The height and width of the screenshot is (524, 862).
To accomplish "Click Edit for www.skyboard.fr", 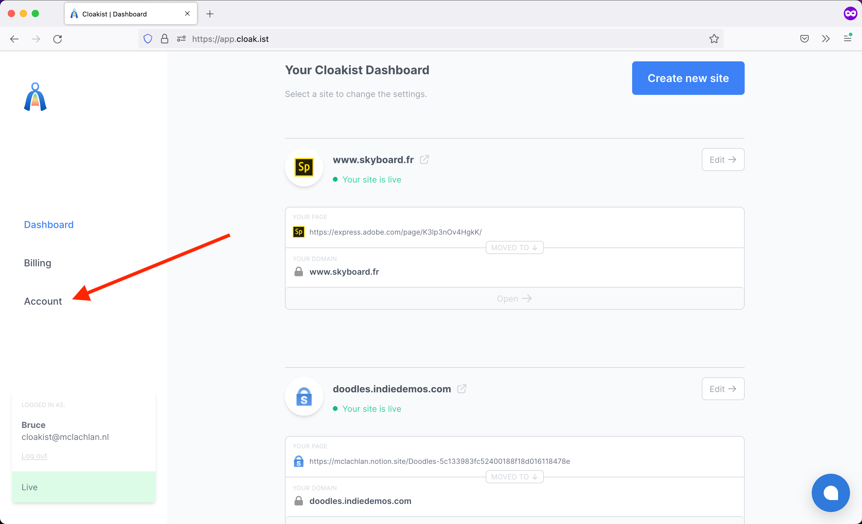I will pyautogui.click(x=723, y=160).
